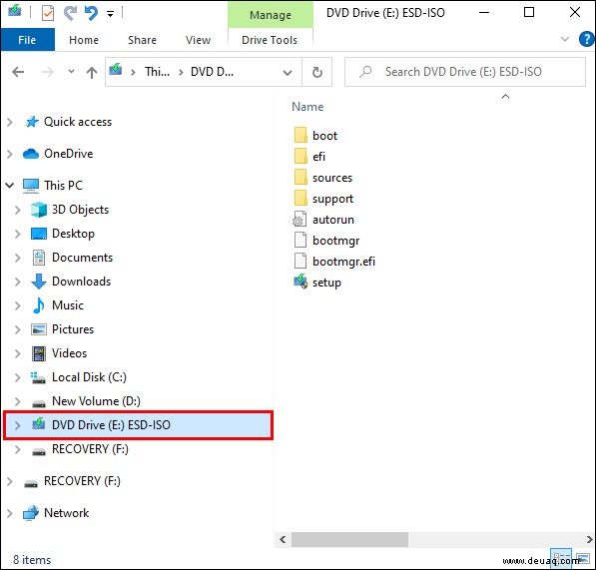Expand the Network node
This screenshot has width=596, height=570.
point(10,513)
